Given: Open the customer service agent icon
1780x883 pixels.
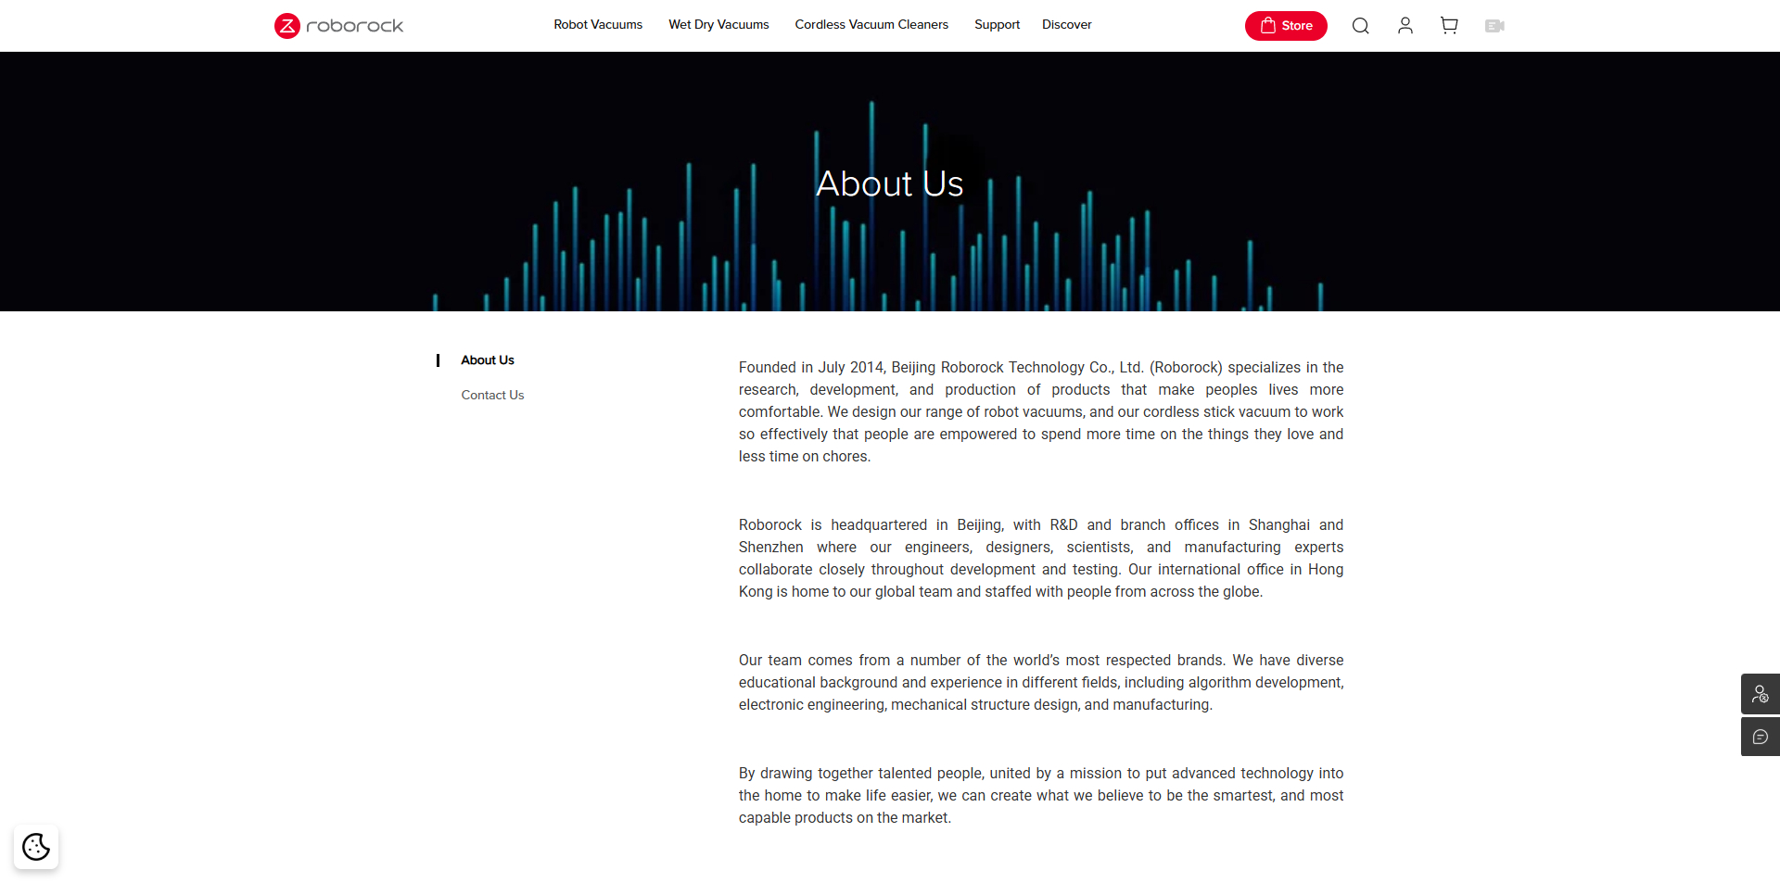Looking at the screenshot, I should pyautogui.click(x=1760, y=694).
